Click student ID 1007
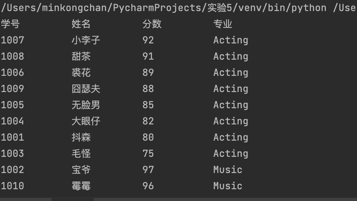357x201 pixels. click(x=12, y=40)
